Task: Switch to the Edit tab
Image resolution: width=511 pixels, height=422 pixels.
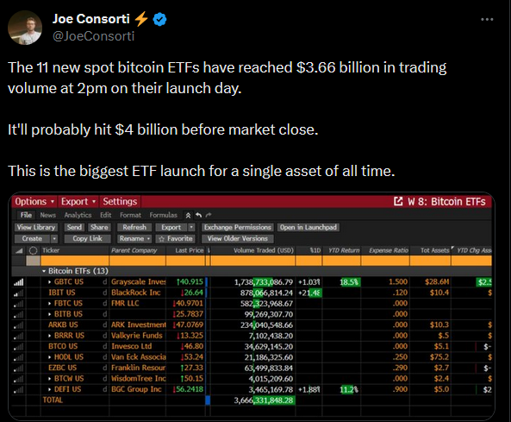Action: 106,215
